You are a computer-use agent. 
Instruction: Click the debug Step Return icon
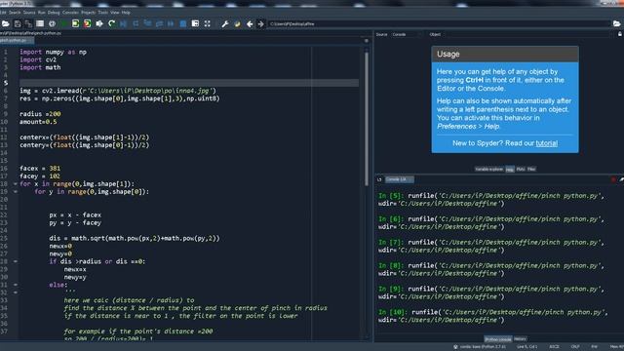pos(159,23)
